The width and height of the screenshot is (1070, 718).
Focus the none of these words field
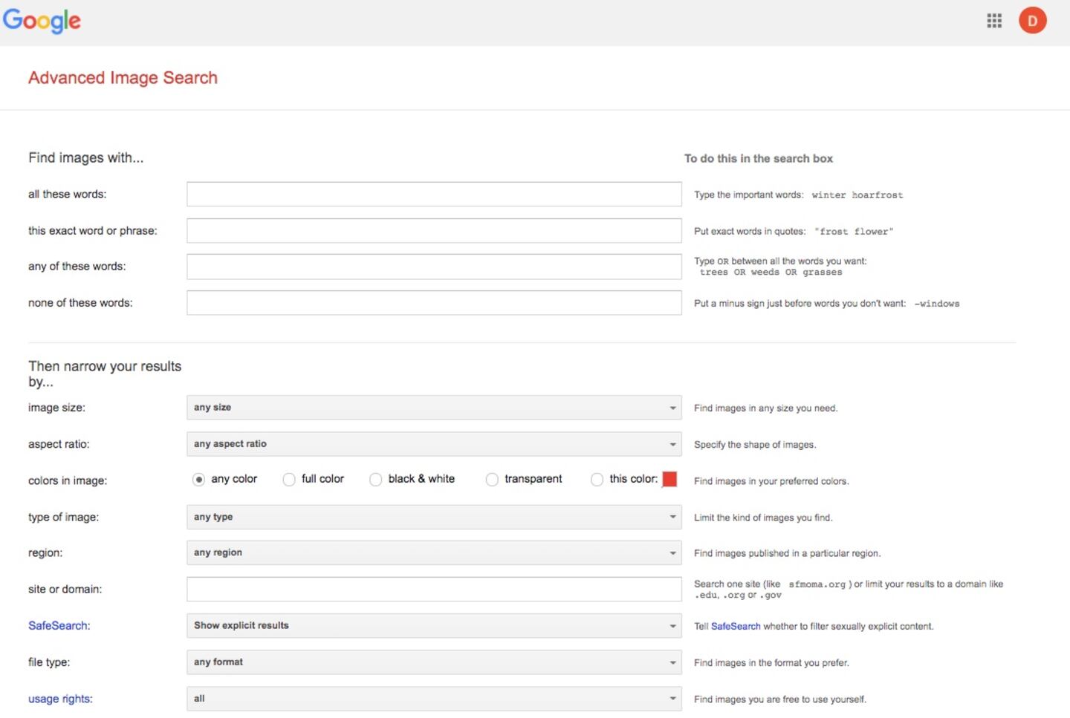pyautogui.click(x=434, y=302)
